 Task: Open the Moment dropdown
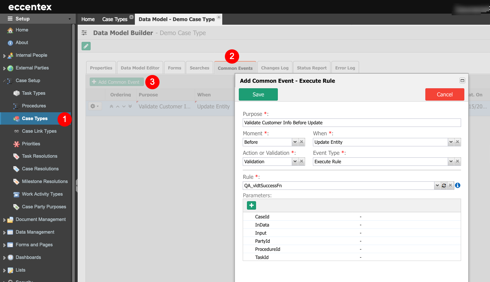295,142
